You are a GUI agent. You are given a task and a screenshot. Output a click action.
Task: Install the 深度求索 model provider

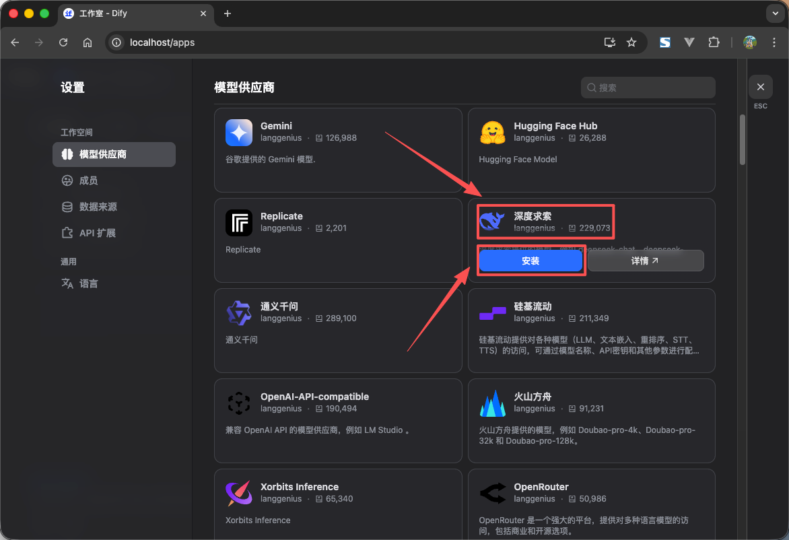coord(530,261)
